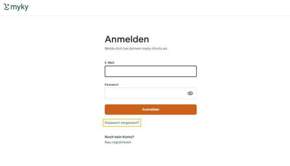Select the highlighted forgot-password link

[x=122, y=123]
